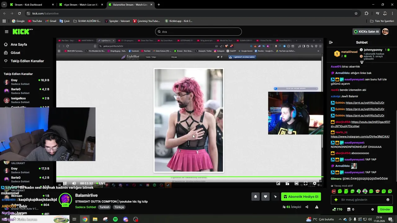Open video player settings gear
The width and height of the screenshot is (397, 223).
click(314, 183)
